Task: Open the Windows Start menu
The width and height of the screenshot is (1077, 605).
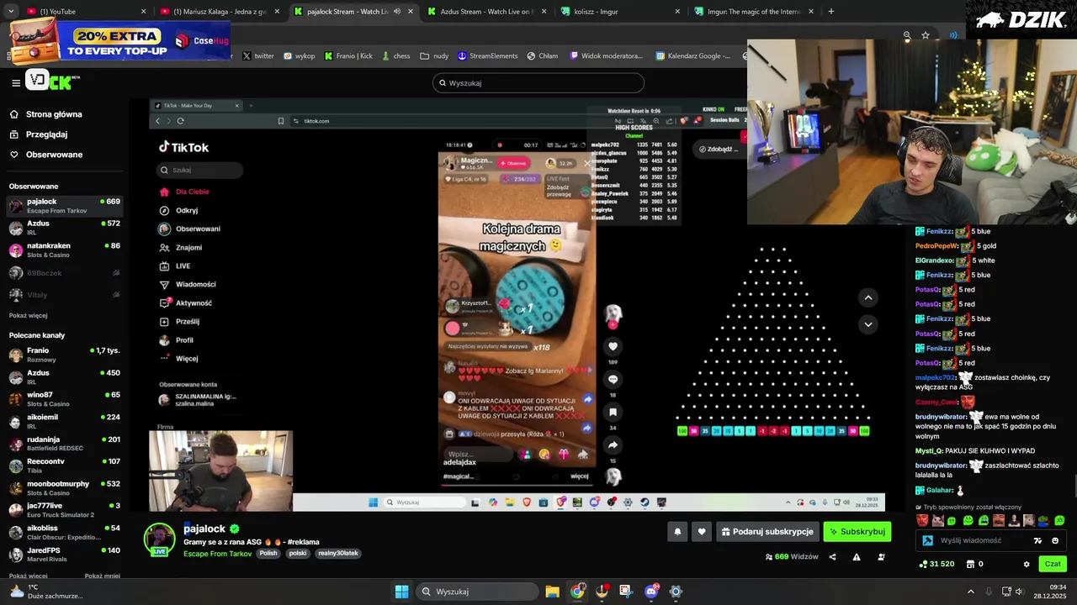Action: pos(401,592)
